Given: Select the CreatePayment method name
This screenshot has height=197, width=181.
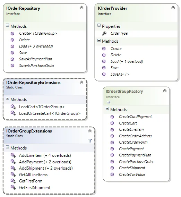Looking at the screenshot, I should tap(131, 149).
